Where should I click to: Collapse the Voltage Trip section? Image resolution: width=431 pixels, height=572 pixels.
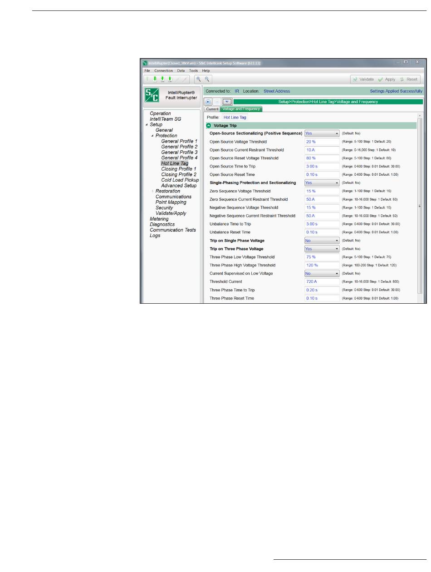click(209, 125)
